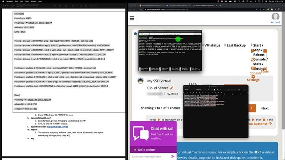Focus the lower black terminal window

[216, 112]
